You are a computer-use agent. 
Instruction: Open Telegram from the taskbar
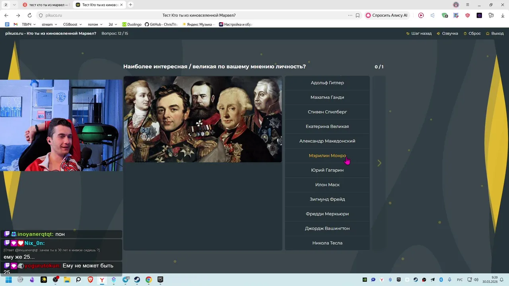[x=126, y=280]
